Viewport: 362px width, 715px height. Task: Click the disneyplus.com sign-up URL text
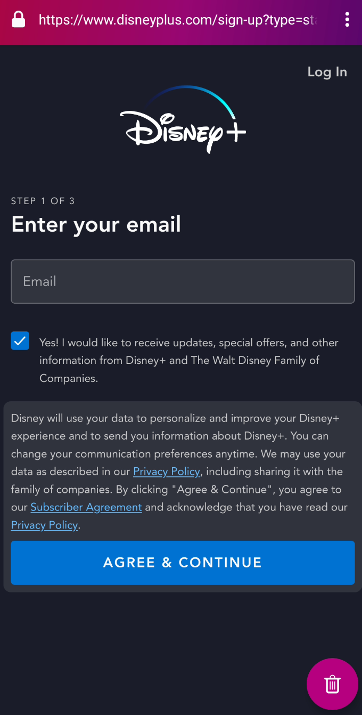pos(181,20)
